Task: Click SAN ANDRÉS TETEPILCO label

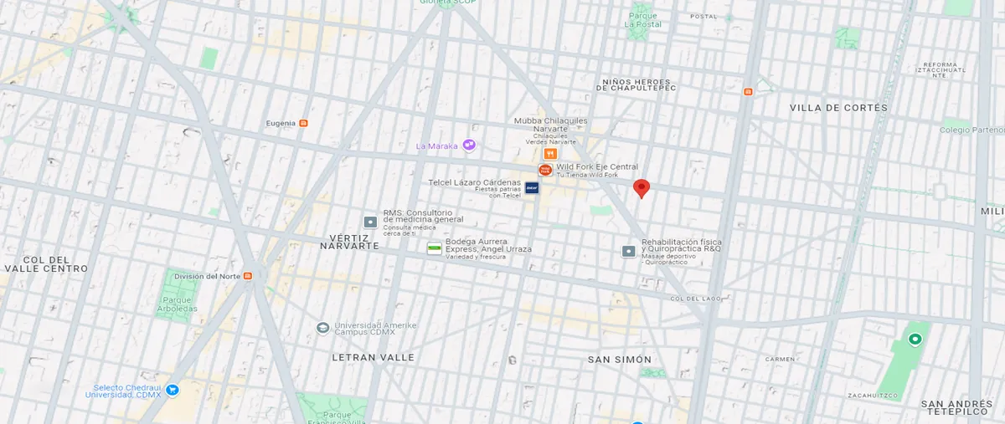Action: tap(956, 407)
